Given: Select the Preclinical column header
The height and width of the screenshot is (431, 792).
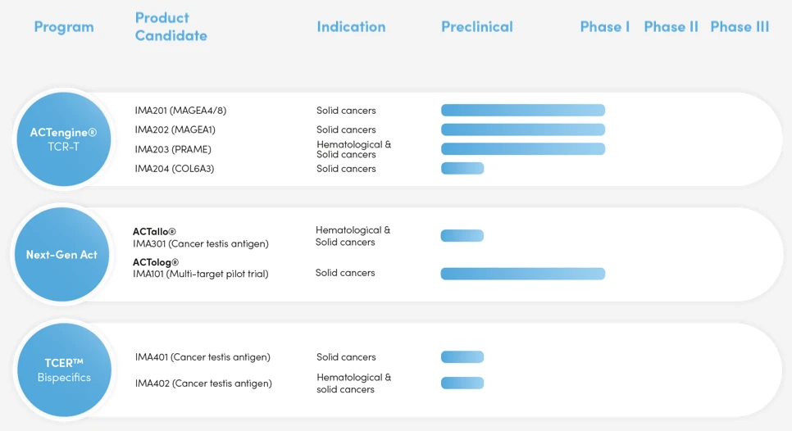Looking at the screenshot, I should (477, 27).
